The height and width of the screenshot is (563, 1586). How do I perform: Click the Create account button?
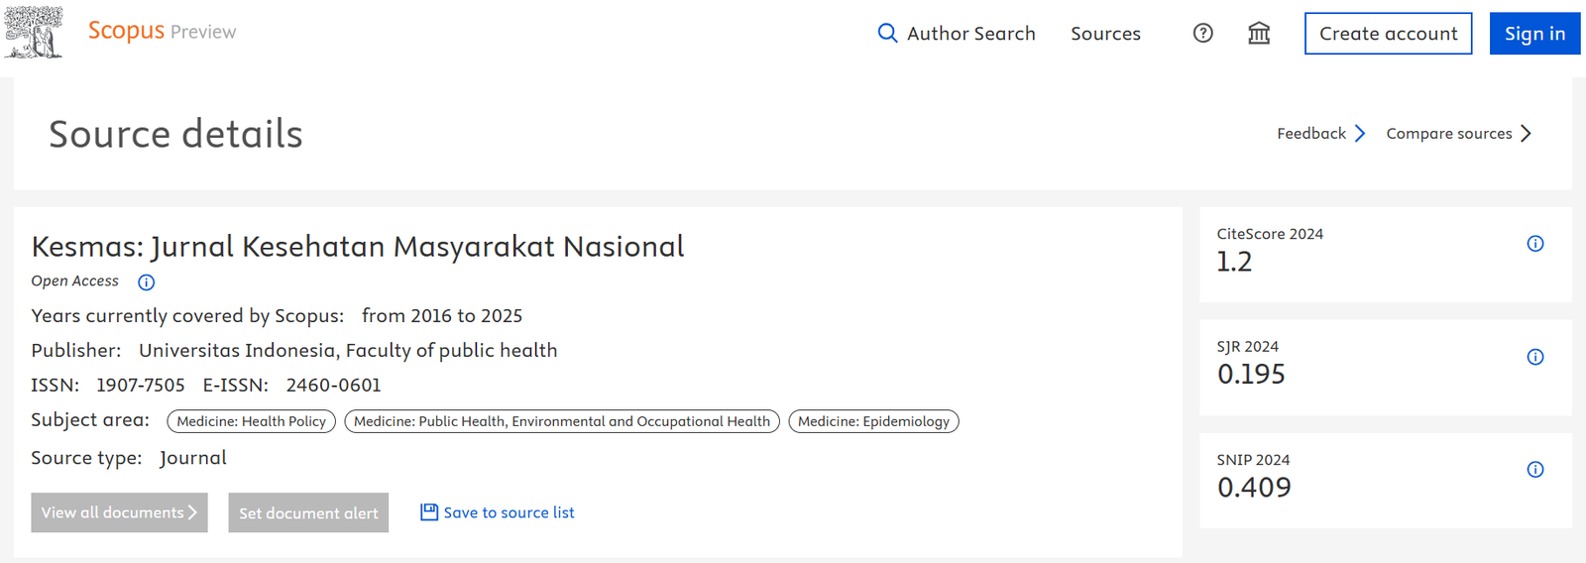(x=1388, y=34)
